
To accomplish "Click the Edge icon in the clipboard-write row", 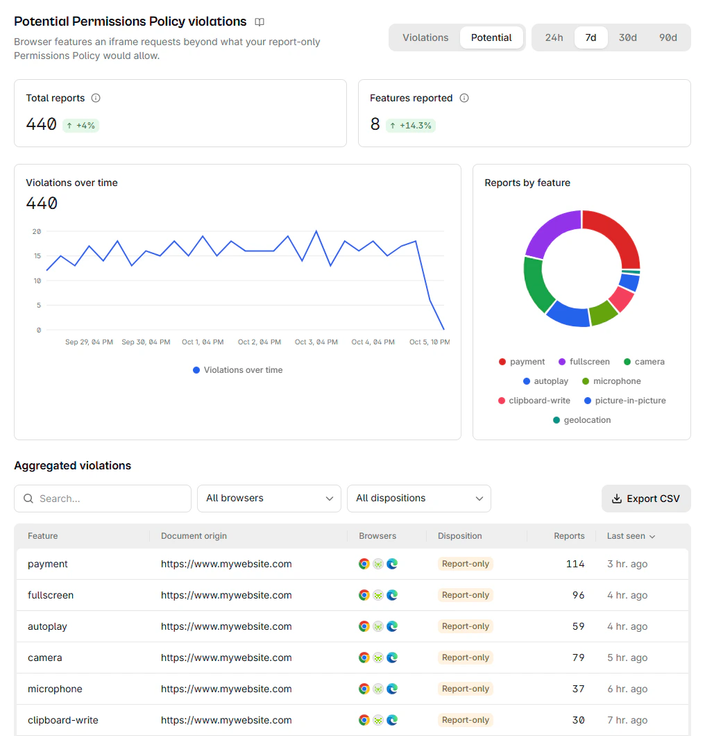I will tap(392, 720).
